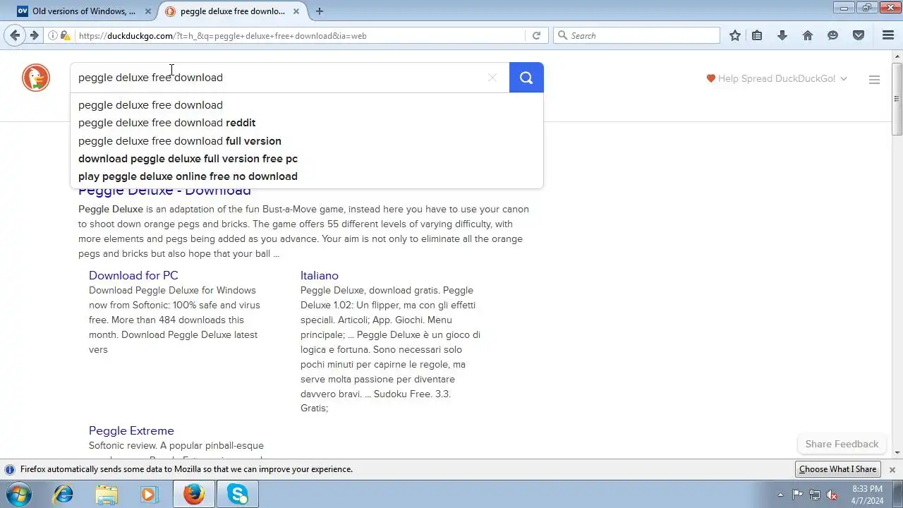The width and height of the screenshot is (903, 508).
Task: Pick first suggestion 'peggle deluxe free download'
Action: 307,105
